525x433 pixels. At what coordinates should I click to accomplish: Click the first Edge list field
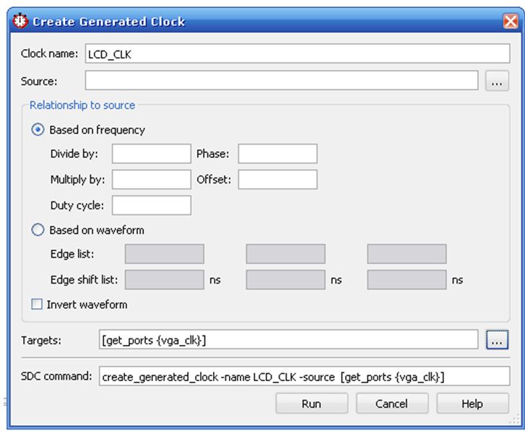[165, 254]
